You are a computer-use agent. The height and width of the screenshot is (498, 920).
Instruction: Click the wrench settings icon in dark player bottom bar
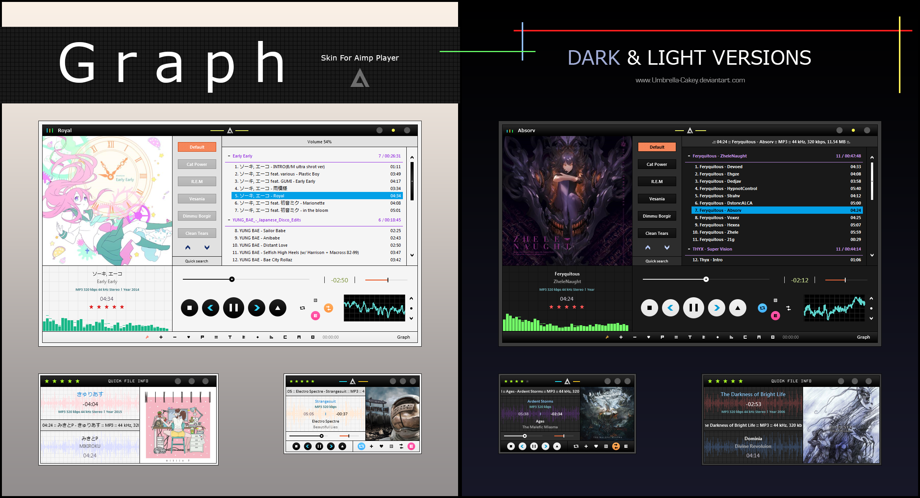(x=607, y=337)
